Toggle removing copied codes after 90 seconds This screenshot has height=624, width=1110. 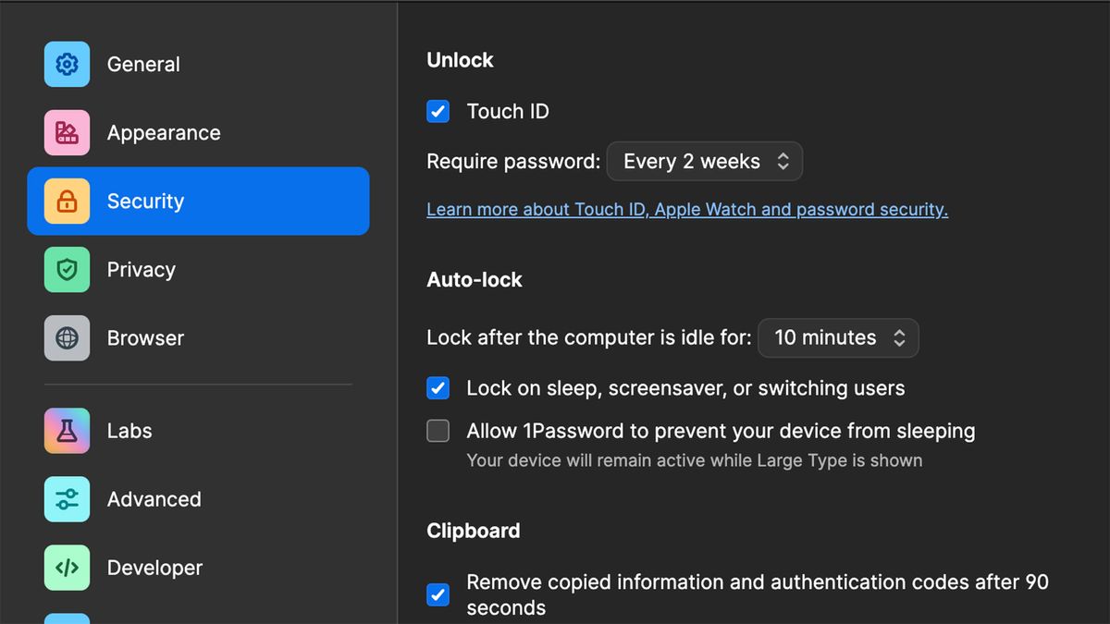pyautogui.click(x=438, y=594)
